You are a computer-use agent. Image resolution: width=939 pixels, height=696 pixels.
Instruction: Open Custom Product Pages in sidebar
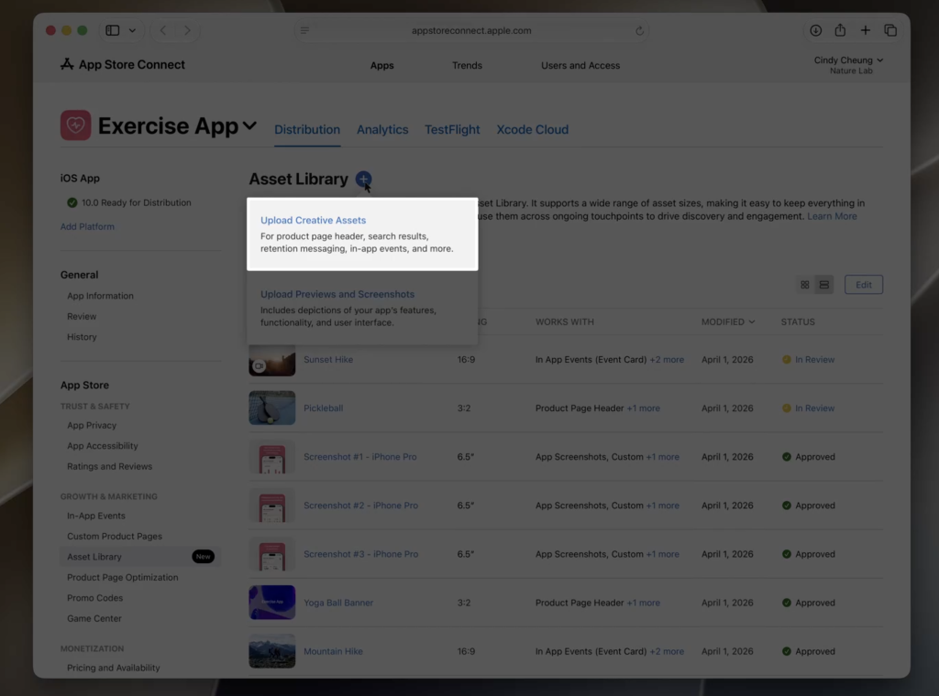(115, 537)
